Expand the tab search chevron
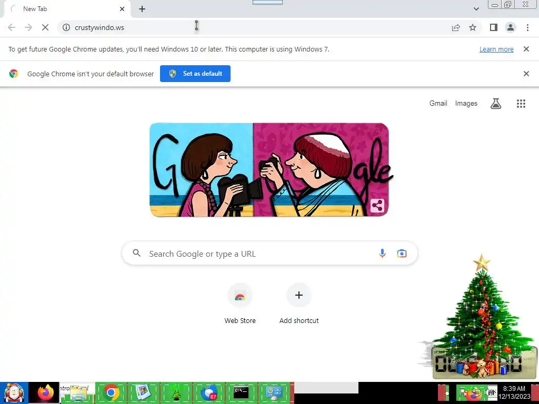The image size is (539, 404). tap(476, 9)
